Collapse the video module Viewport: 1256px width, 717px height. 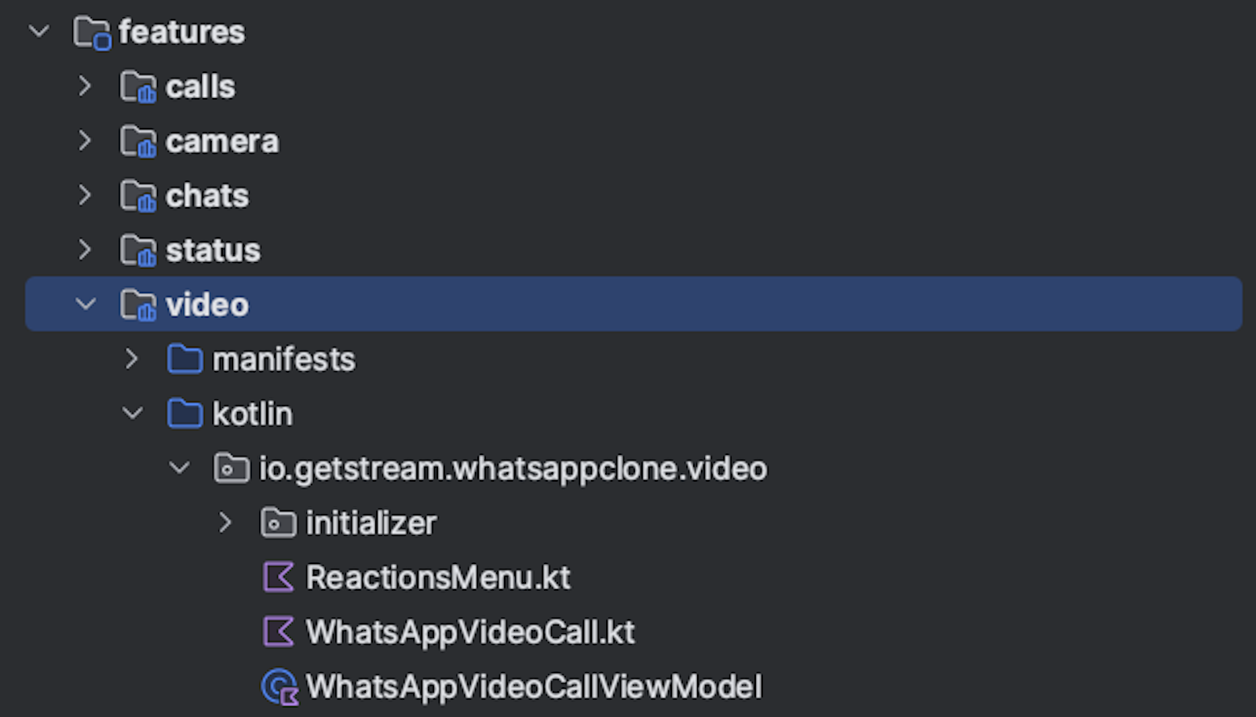point(86,304)
